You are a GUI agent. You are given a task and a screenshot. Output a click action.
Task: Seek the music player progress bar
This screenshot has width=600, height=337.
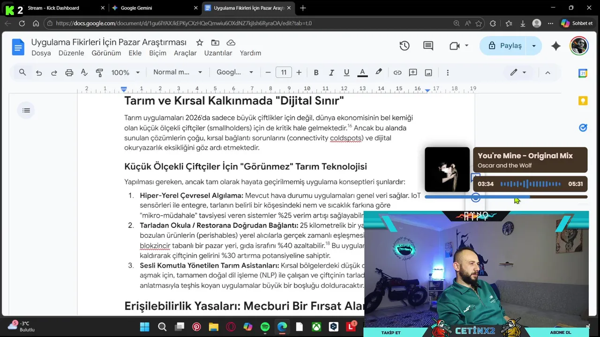coord(506,197)
